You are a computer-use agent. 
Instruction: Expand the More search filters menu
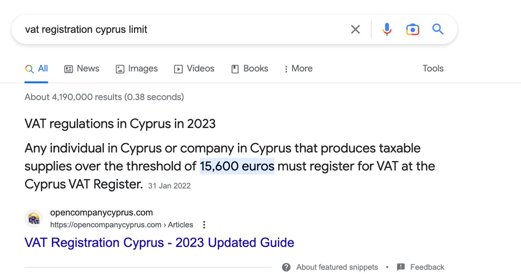[x=298, y=69]
